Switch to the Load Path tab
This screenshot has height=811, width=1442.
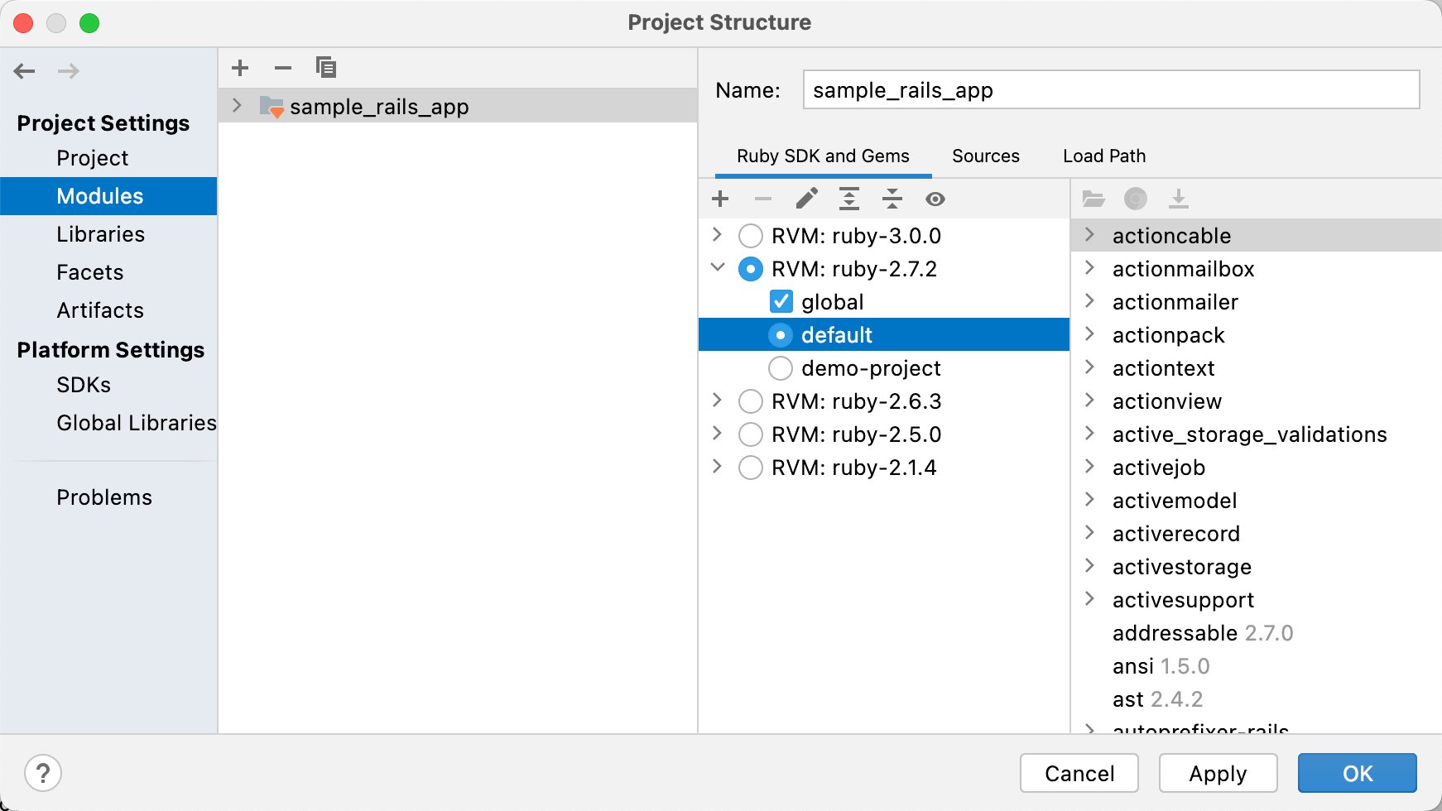point(1104,156)
